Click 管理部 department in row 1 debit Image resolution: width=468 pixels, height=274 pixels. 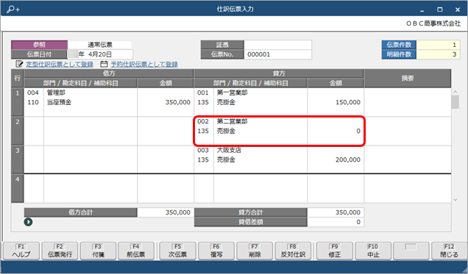point(56,93)
